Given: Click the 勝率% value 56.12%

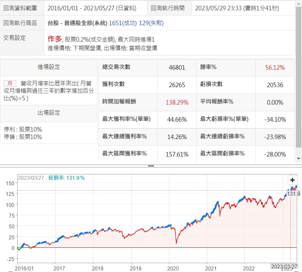Looking at the screenshot, I should [x=275, y=67].
